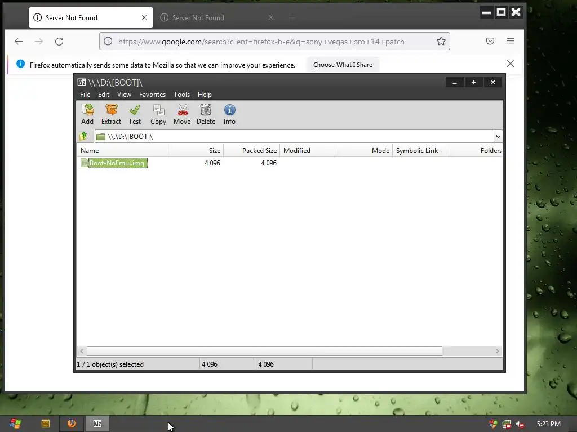
Task: Click volume muted tray icon
Action: 520,424
